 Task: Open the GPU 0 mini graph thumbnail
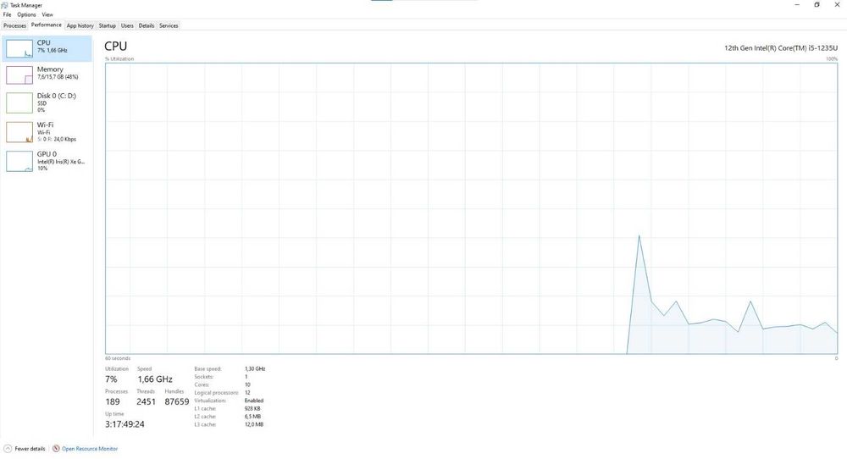coord(19,161)
